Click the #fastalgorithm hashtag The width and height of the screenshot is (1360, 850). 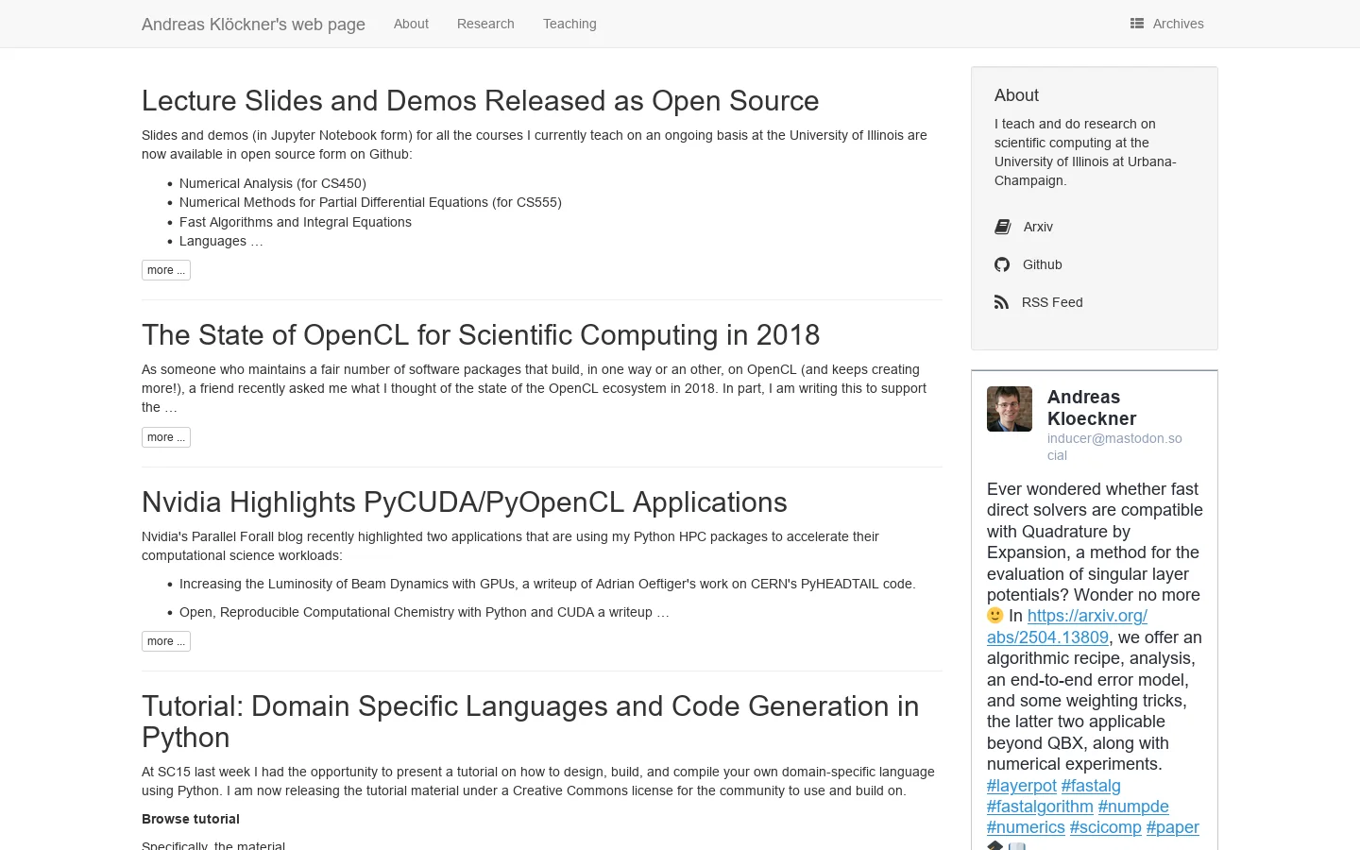pyautogui.click(x=1040, y=807)
